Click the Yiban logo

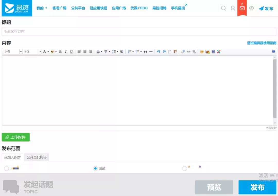[x=17, y=8]
